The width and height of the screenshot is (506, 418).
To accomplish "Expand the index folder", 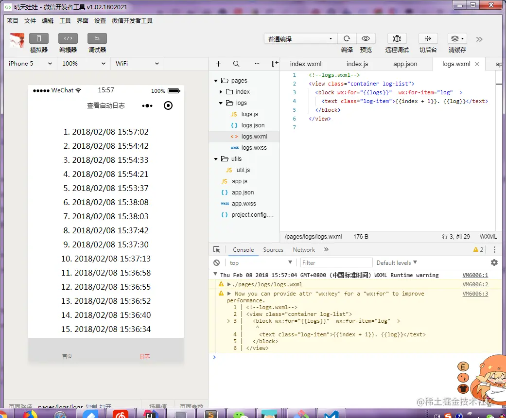I will 221,92.
